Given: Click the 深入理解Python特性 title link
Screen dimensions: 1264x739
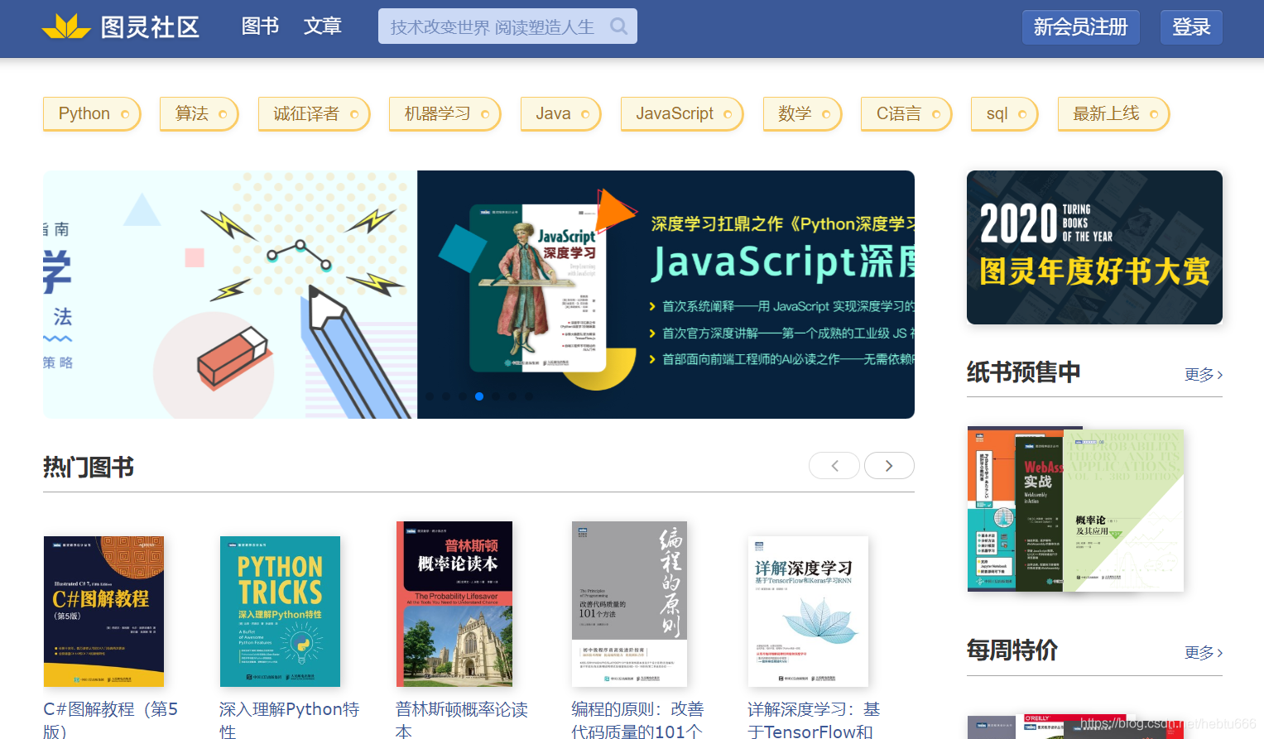Looking at the screenshot, I should click(289, 720).
